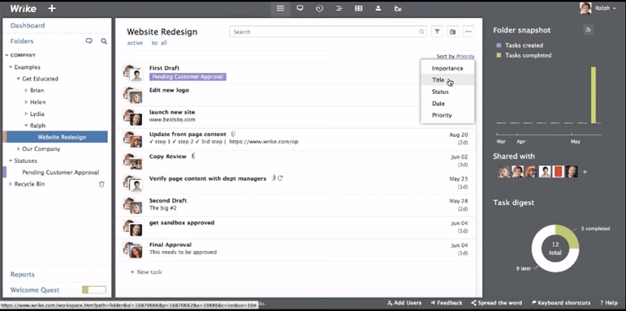Image resolution: width=626 pixels, height=311 pixels.
Task: Click New task at list bottom
Action: point(146,272)
